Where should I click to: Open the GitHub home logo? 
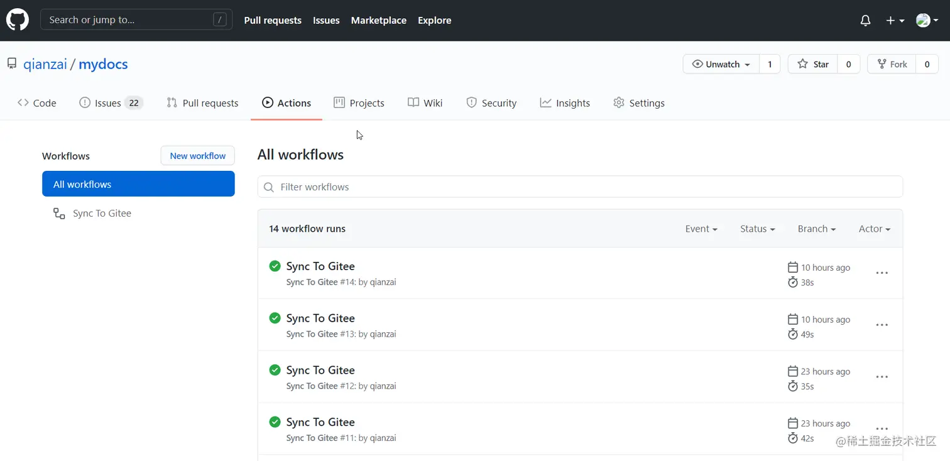click(18, 20)
